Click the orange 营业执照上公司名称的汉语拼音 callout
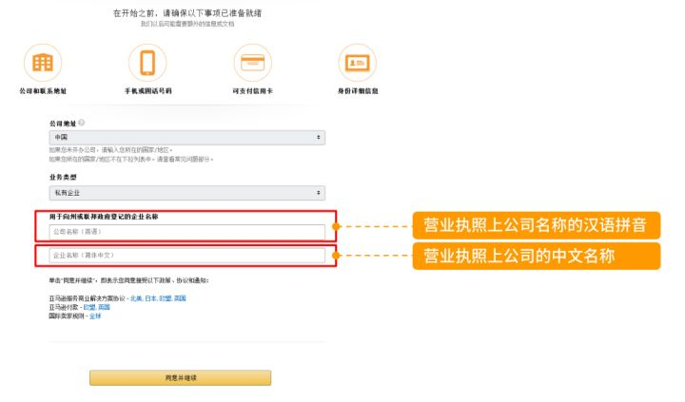 tap(536, 226)
